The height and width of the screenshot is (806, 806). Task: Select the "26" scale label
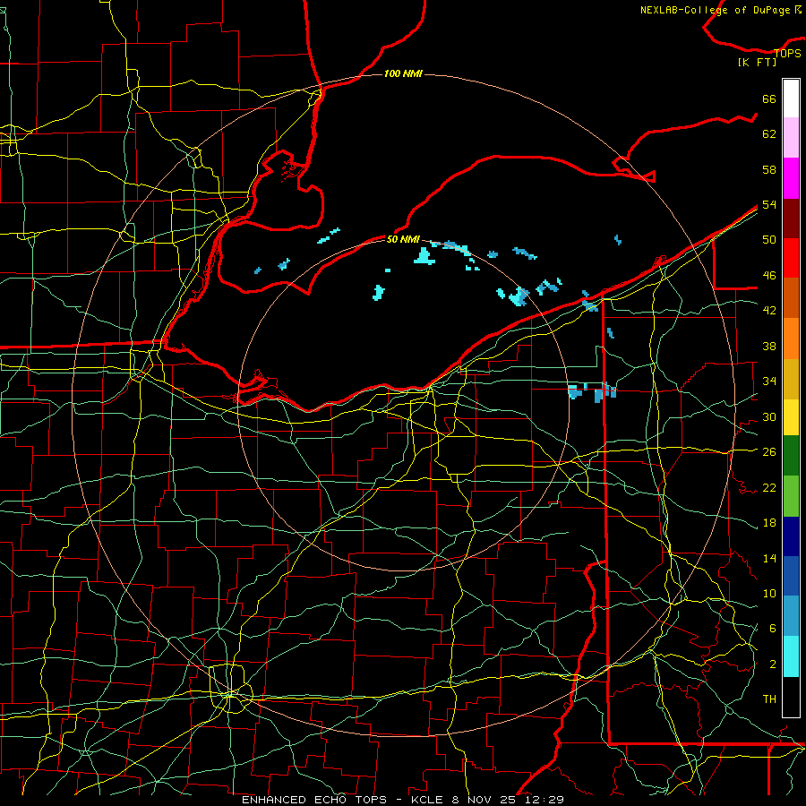click(769, 452)
